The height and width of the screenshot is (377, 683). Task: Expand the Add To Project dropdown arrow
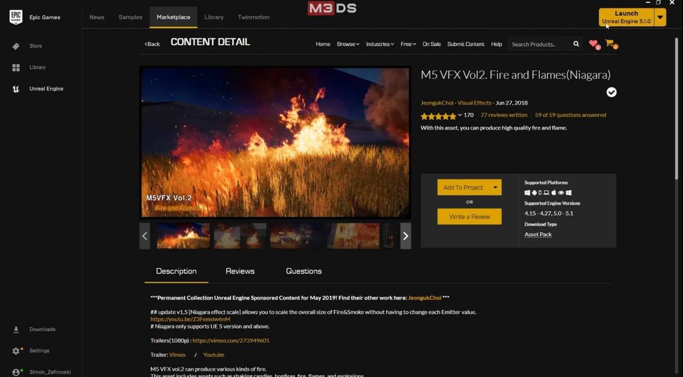(x=495, y=187)
